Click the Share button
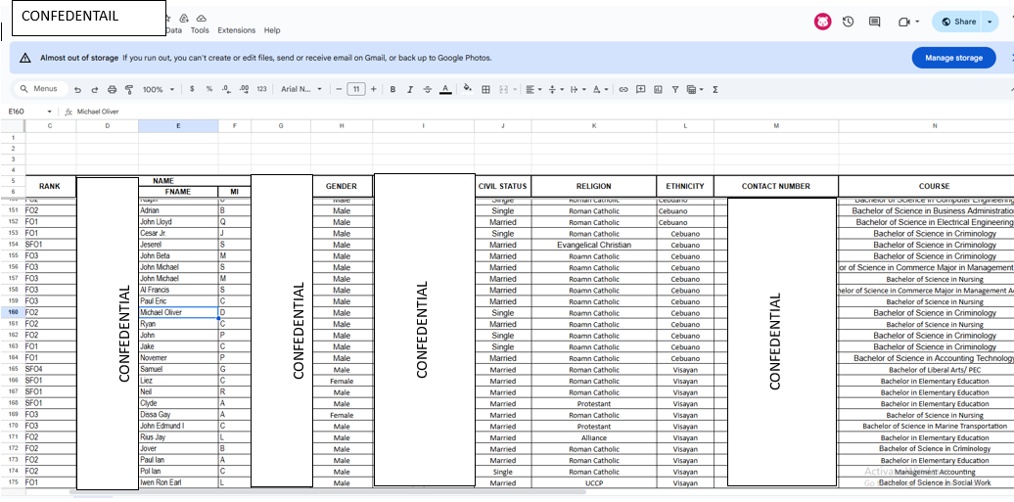1014x502 pixels. 958,22
